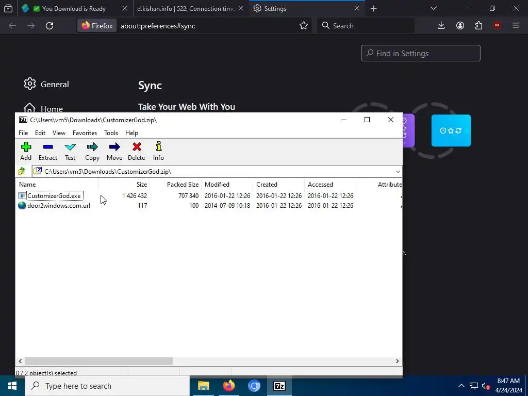
Task: Click the Windows taskbar search box
Action: pos(107,386)
